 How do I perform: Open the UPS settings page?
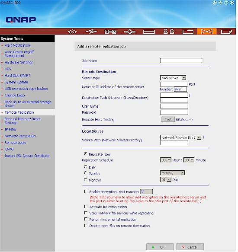[x=8, y=69]
